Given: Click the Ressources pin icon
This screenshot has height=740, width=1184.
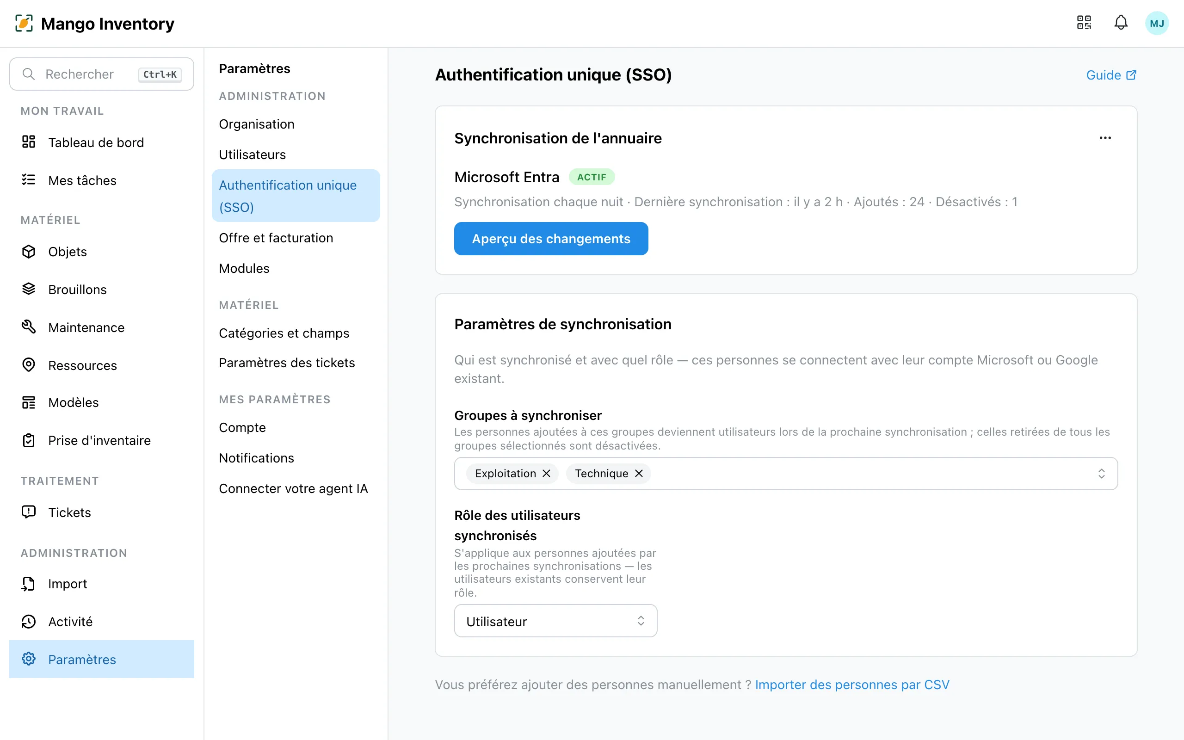Looking at the screenshot, I should (x=29, y=365).
